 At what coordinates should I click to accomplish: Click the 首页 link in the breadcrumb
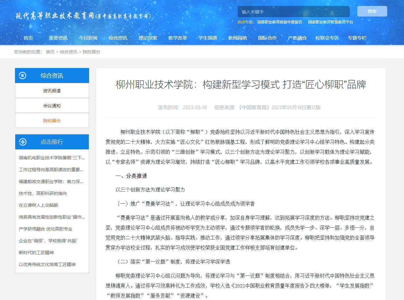point(50,52)
